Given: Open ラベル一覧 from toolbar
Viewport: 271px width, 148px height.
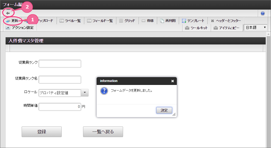Looking at the screenshot, I should pos(70,21).
